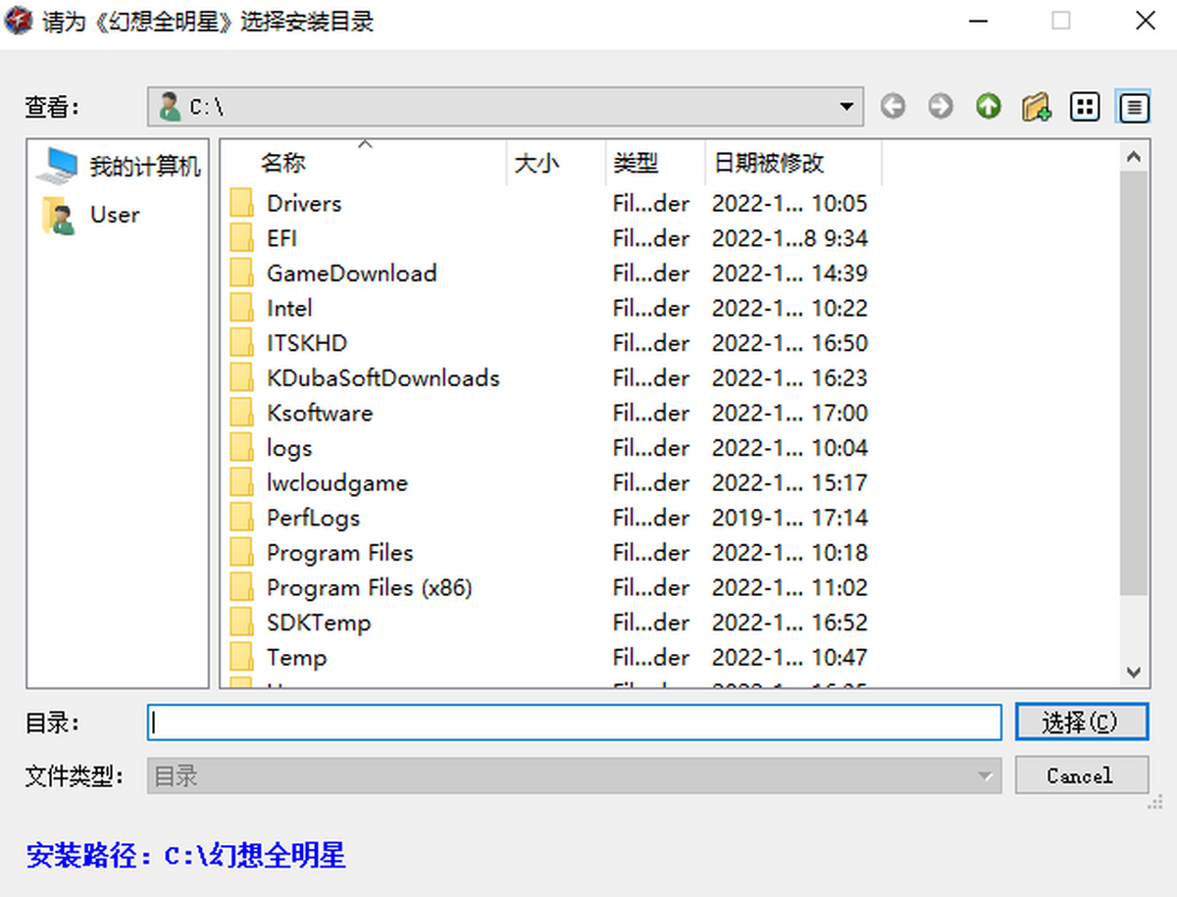Select the GameDownload folder icon

[242, 274]
